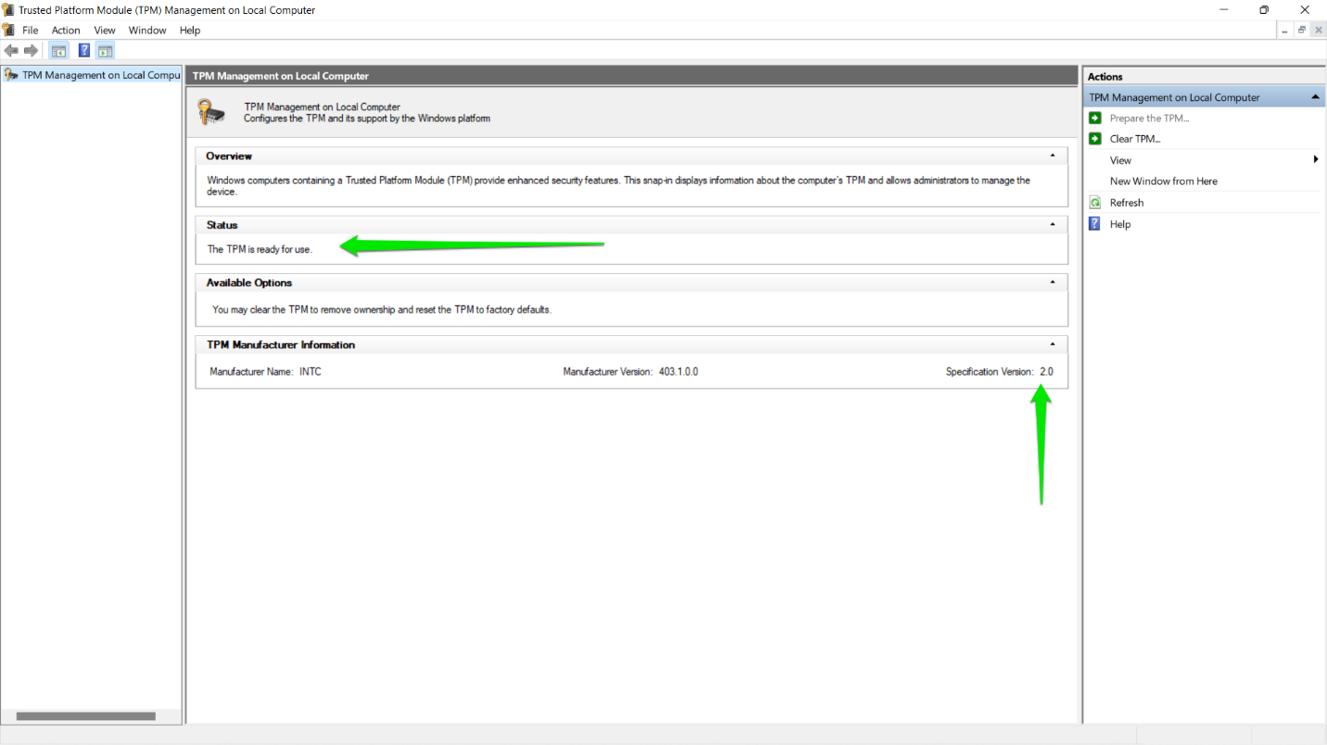Click Manufacturer Version 403.1.0.0 value
This screenshot has width=1327, height=745.
[x=678, y=371]
